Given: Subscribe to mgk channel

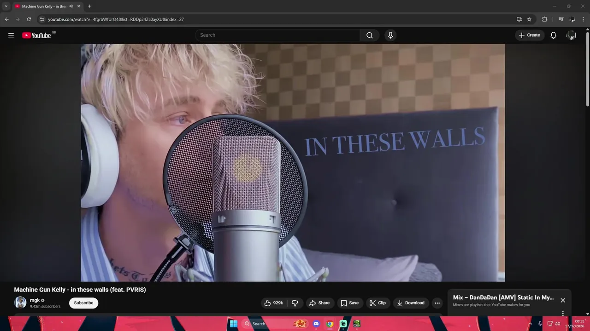Looking at the screenshot, I should point(83,303).
